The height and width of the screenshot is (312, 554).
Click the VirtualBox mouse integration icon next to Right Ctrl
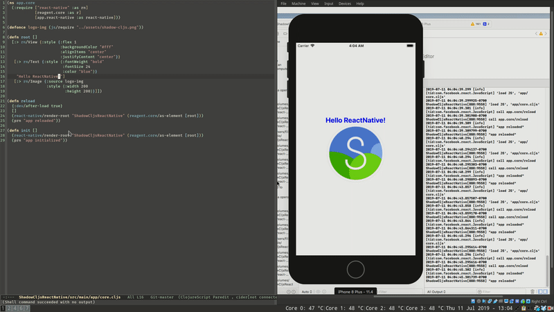pos(528,301)
